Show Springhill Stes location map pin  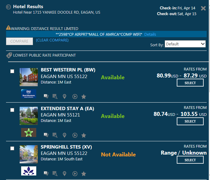(x=65, y=174)
